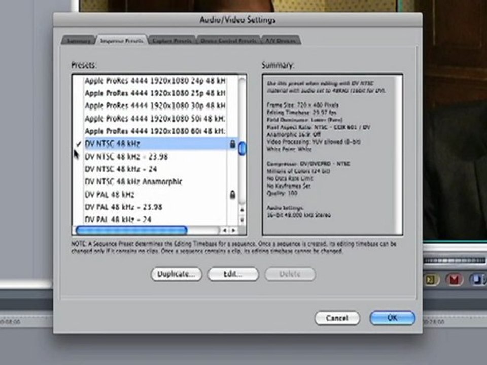Select the highlighted DV NTSC 48 kHz preset
The height and width of the screenshot is (365, 487).
click(x=155, y=143)
